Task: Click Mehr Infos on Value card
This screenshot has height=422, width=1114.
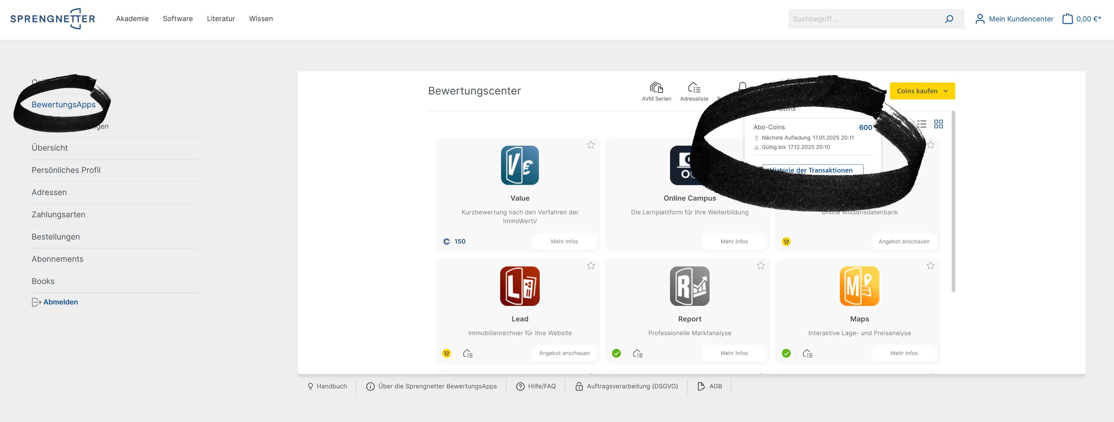Action: pos(564,242)
